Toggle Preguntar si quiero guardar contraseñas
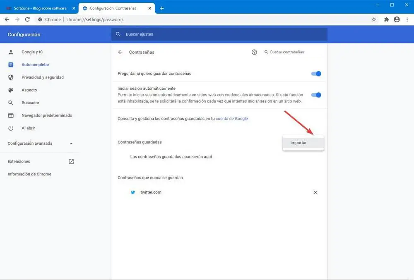 pyautogui.click(x=316, y=74)
